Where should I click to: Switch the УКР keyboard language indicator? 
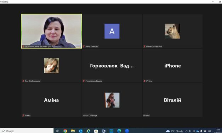pos(210,131)
